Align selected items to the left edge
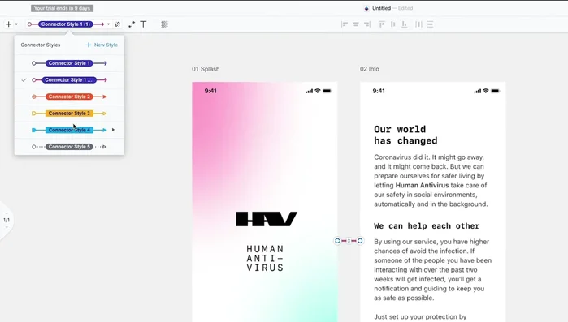This screenshot has height=322, width=568. 345,24
